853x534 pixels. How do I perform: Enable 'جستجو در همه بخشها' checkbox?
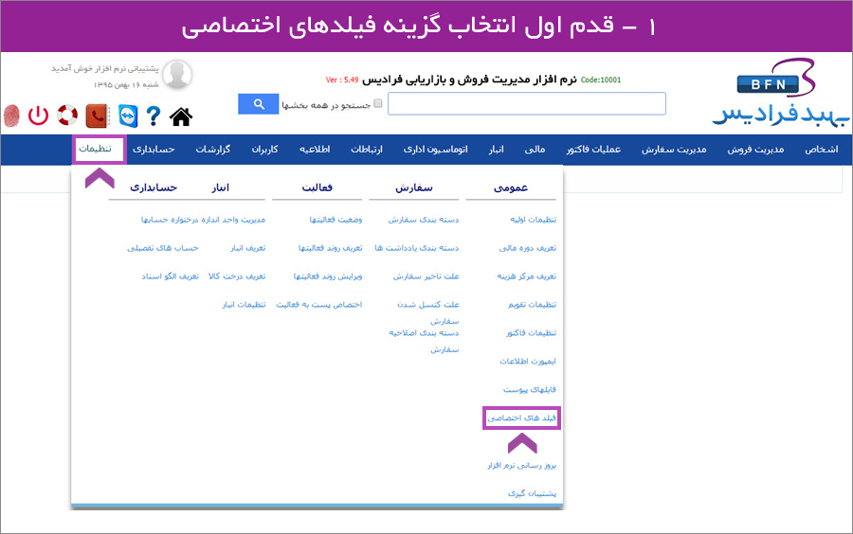pos(378,104)
